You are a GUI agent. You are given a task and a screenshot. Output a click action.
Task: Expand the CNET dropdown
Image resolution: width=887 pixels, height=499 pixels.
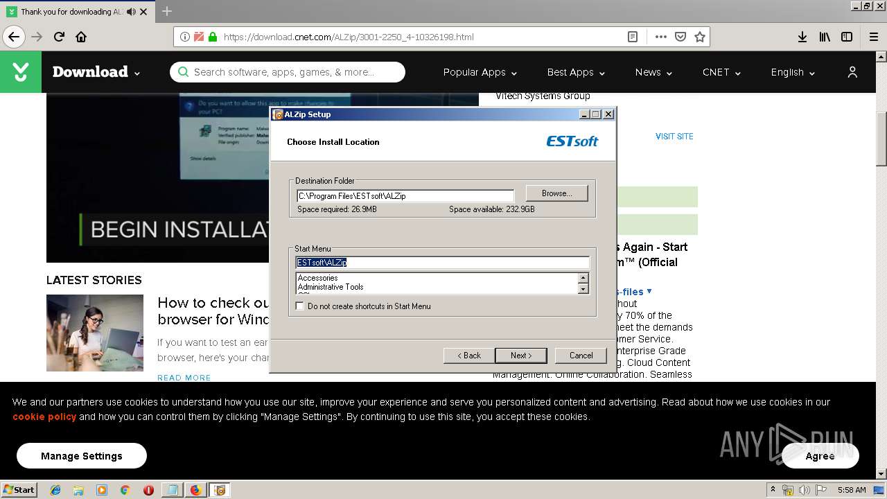(721, 72)
